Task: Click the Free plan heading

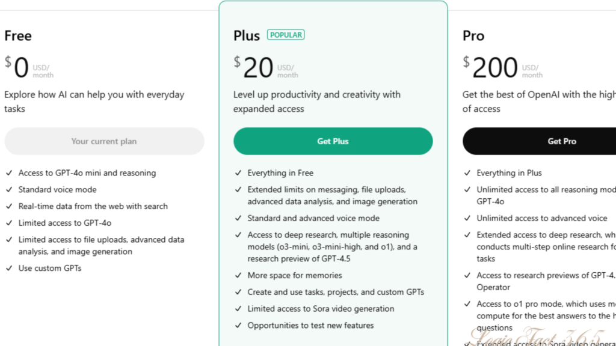Action: [x=18, y=36]
